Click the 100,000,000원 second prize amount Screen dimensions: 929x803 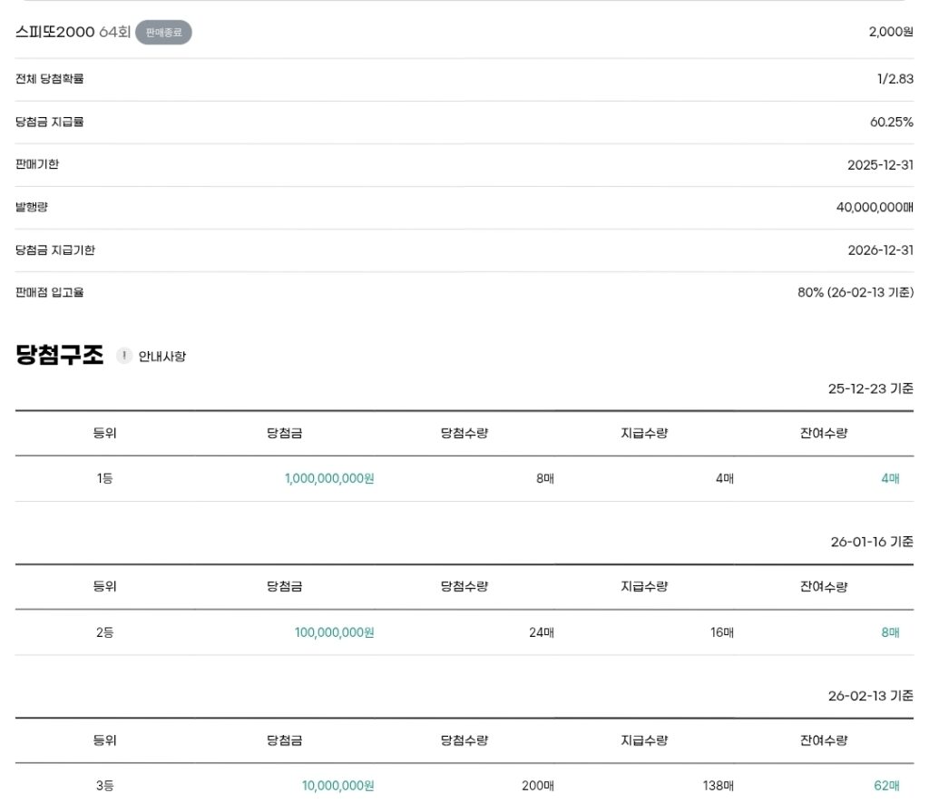point(334,632)
